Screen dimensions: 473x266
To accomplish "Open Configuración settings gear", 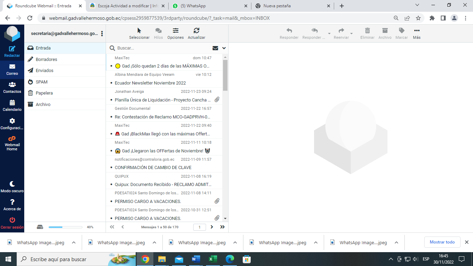I will click(x=12, y=121).
